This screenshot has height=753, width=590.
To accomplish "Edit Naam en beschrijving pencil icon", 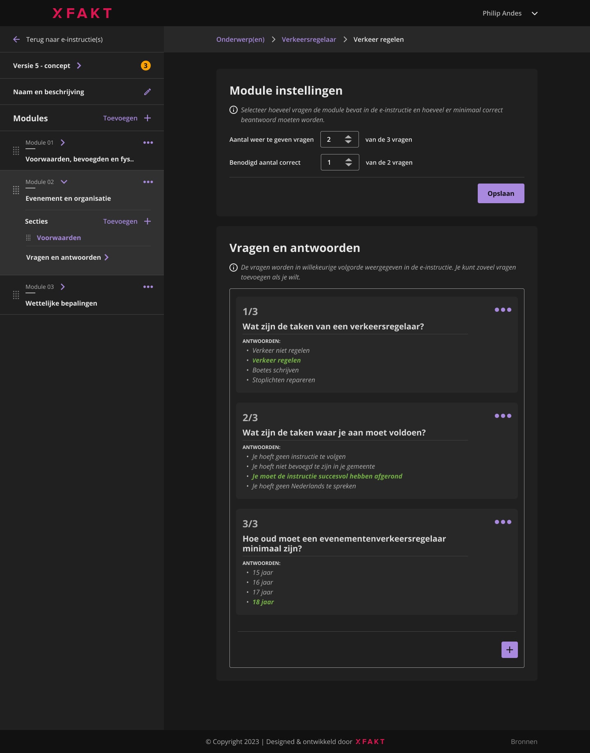I will [x=147, y=92].
